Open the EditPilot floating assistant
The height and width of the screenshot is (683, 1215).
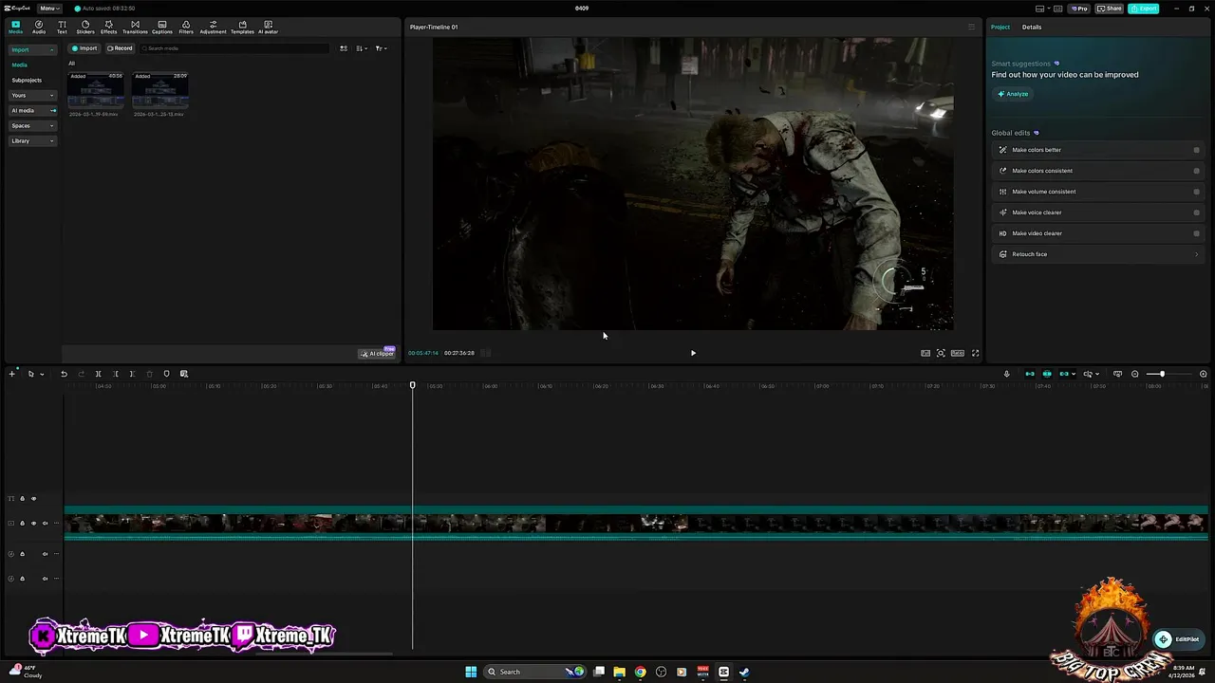1178,639
